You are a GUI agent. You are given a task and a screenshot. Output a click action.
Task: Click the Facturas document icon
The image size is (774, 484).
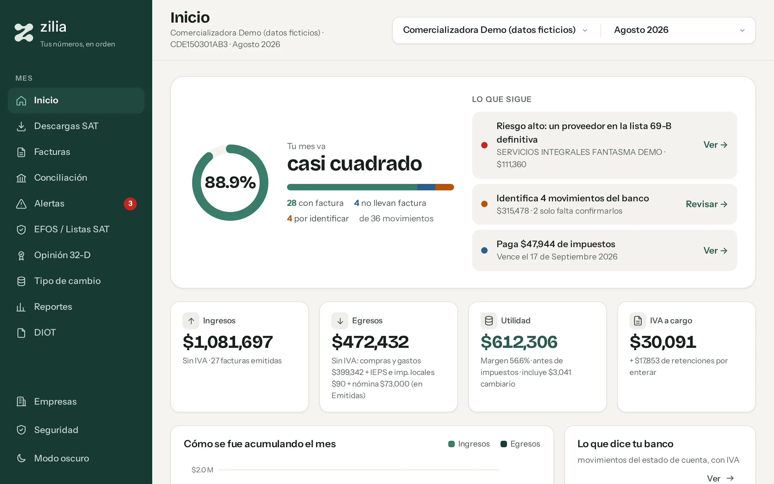click(21, 152)
